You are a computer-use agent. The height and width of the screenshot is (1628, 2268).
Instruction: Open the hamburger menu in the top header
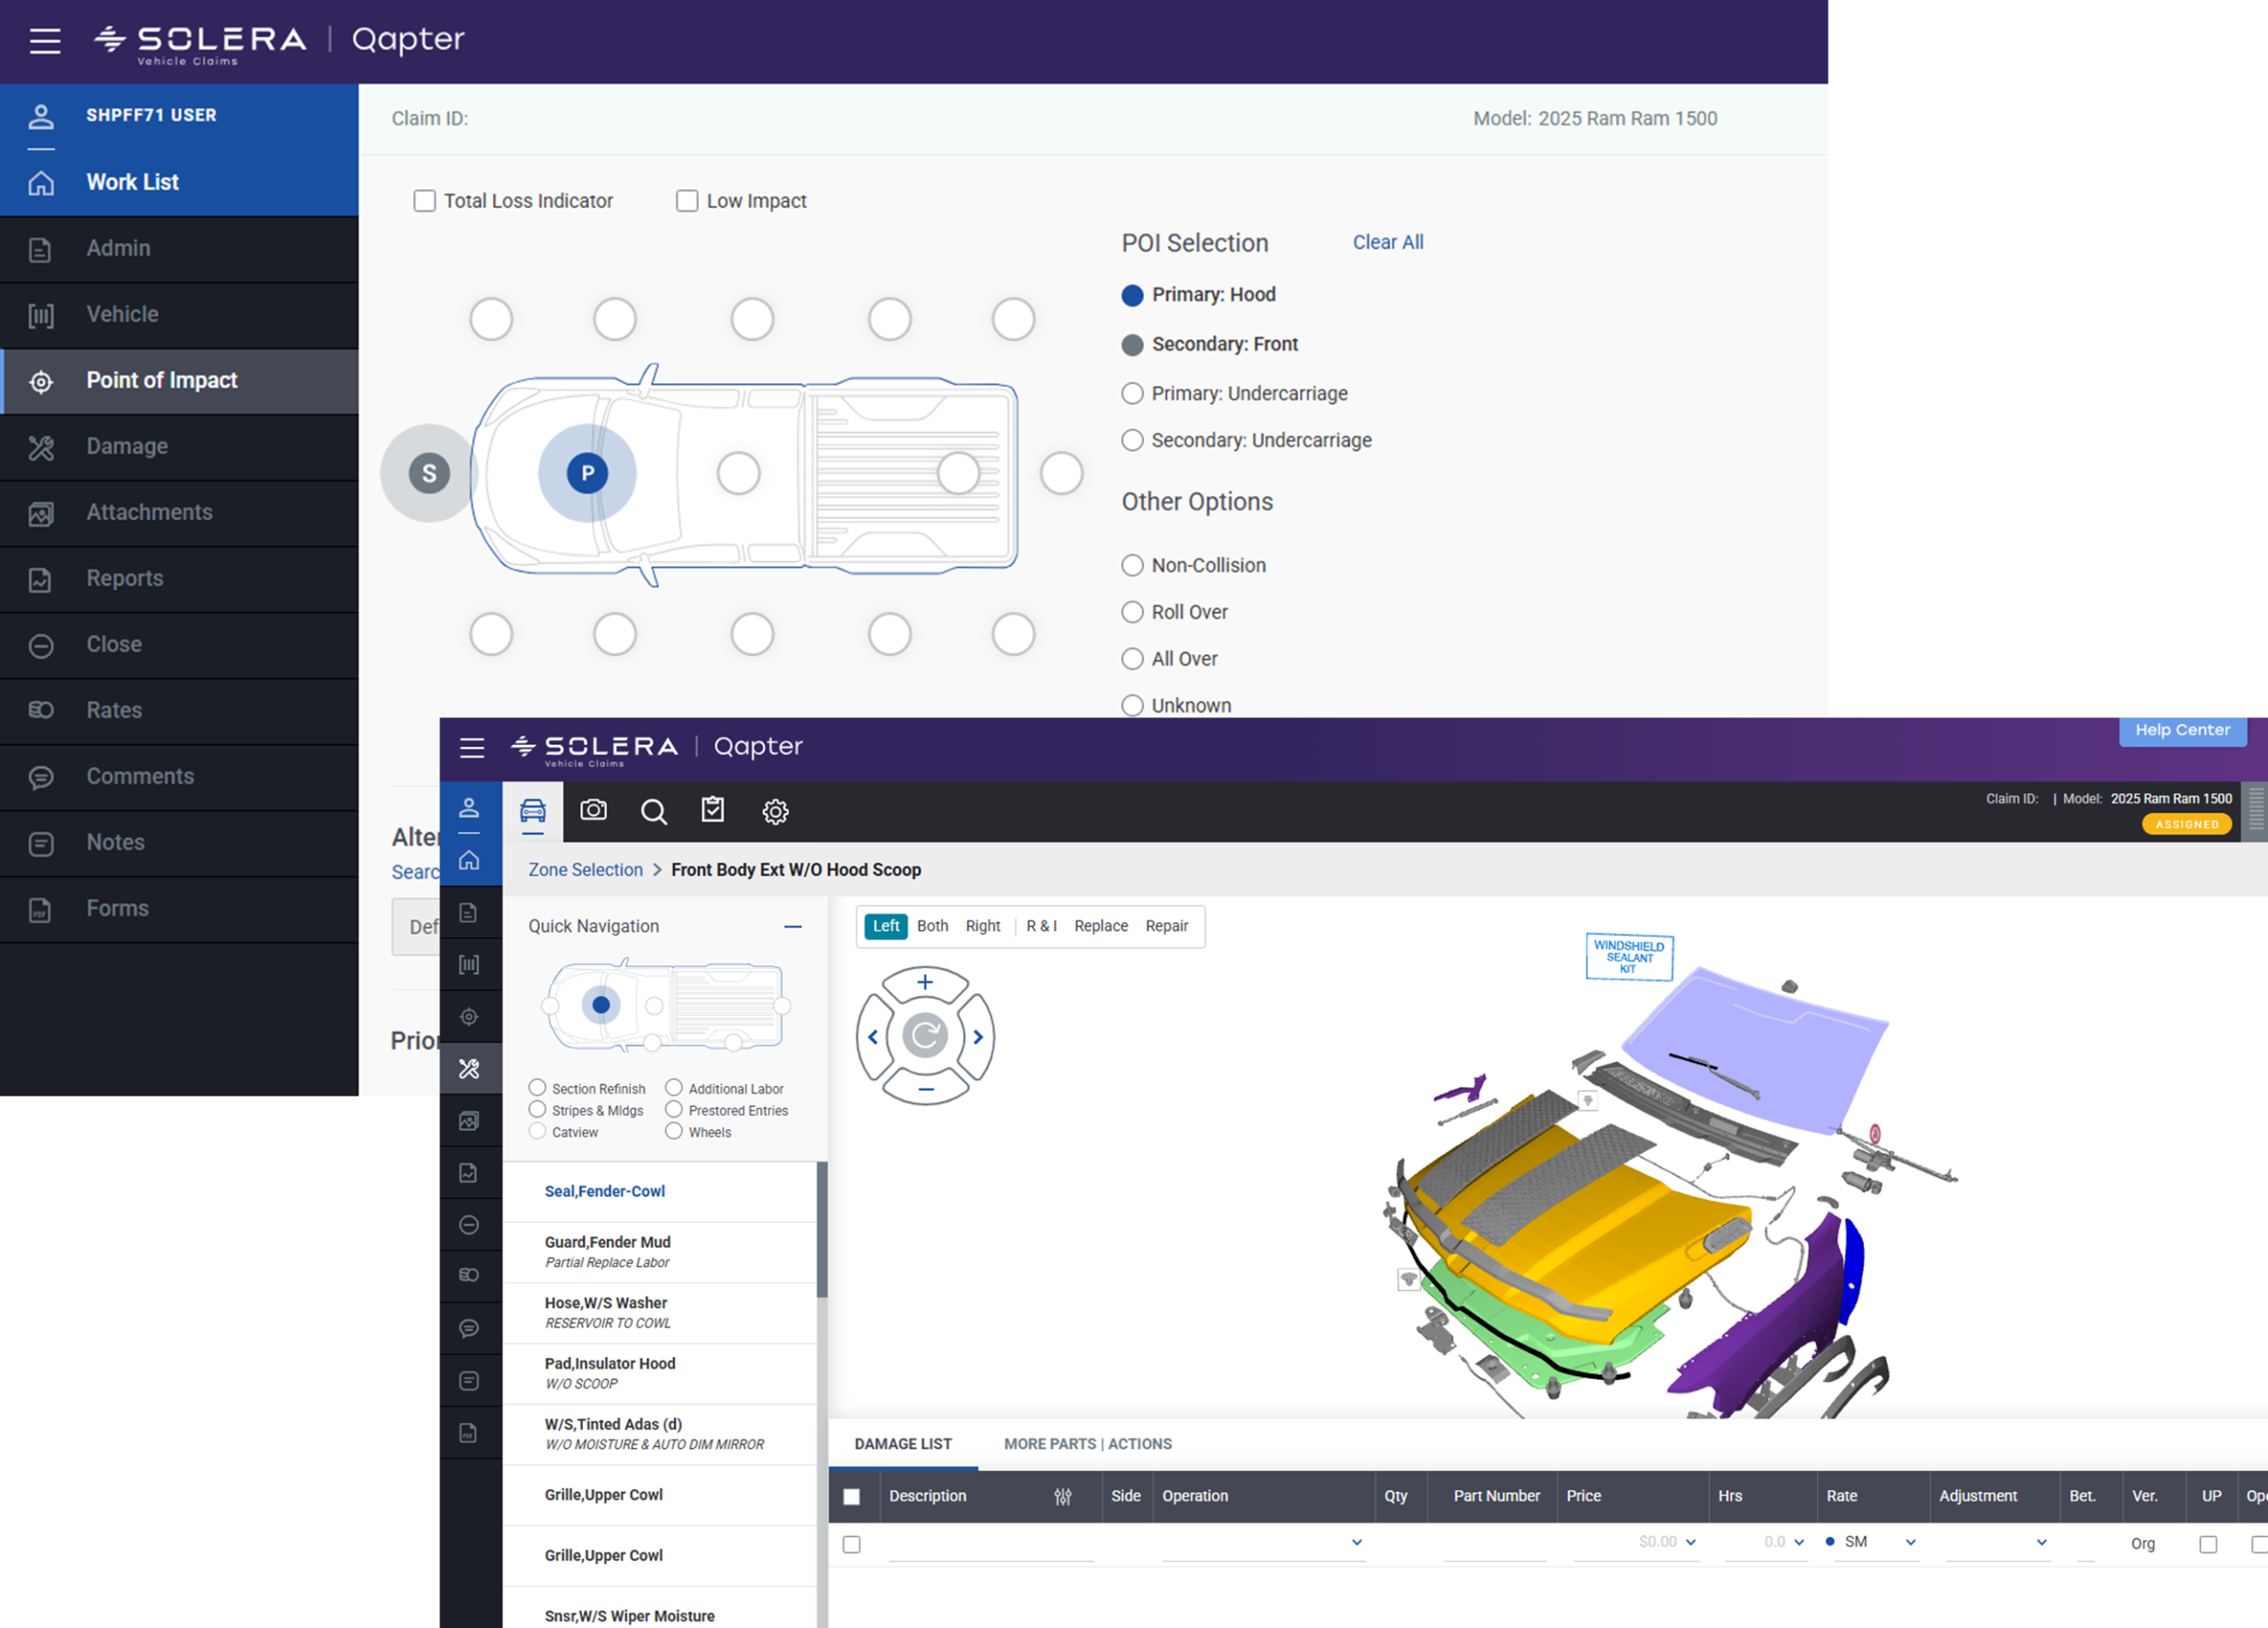45,41
